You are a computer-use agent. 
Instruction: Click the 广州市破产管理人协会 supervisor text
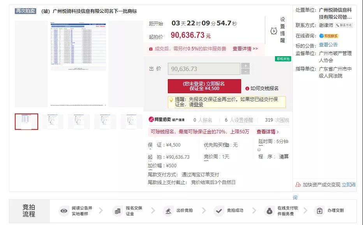tap(335, 57)
